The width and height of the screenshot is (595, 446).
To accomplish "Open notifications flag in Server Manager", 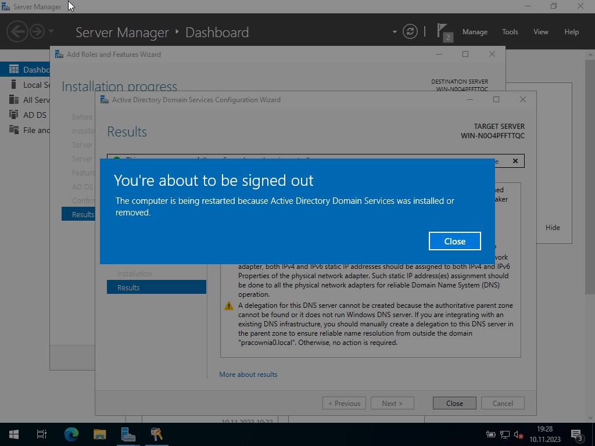I will pyautogui.click(x=445, y=33).
